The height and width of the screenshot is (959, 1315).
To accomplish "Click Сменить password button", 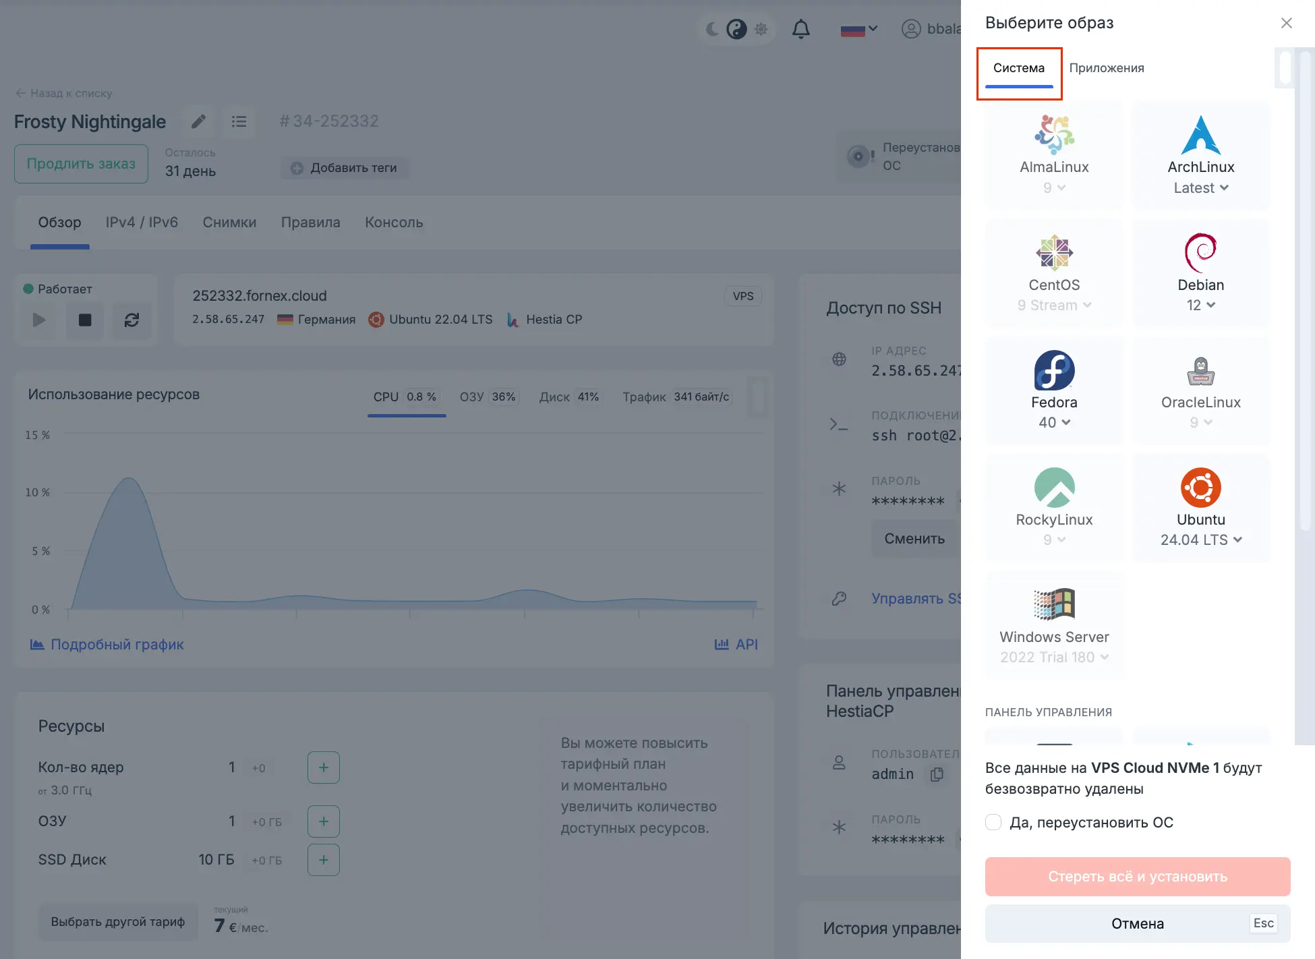I will (x=914, y=539).
